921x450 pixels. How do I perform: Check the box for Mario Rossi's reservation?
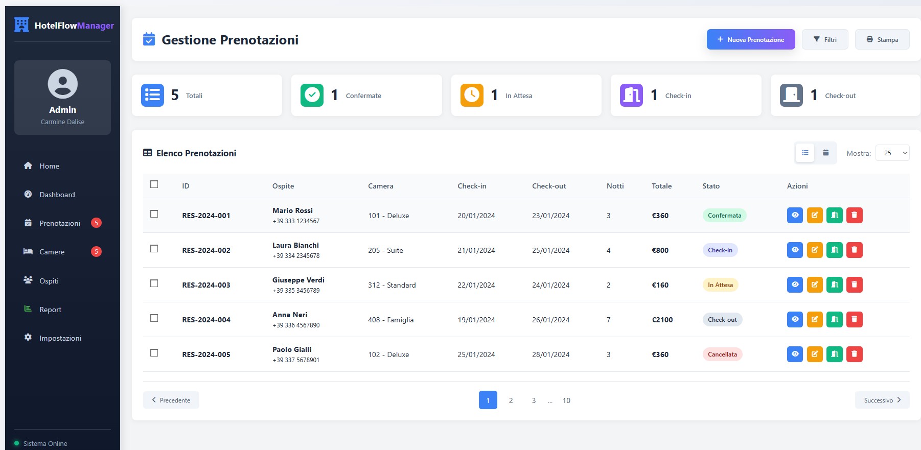click(154, 214)
